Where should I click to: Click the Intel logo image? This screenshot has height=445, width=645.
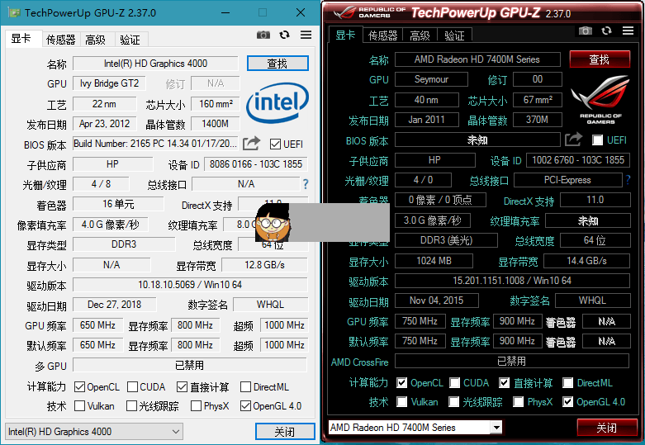coord(277,103)
